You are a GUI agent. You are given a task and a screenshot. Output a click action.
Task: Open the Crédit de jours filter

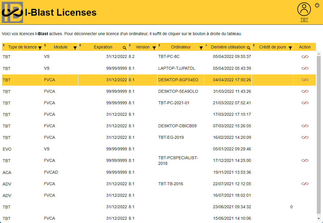coord(290,47)
